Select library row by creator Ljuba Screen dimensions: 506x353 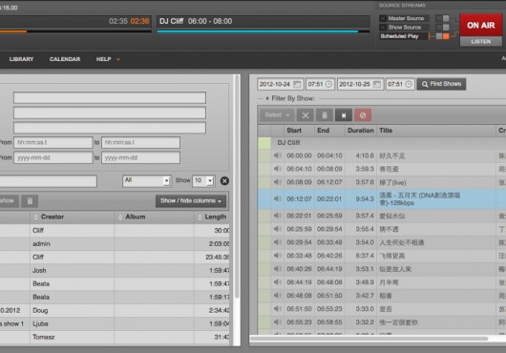click(x=115, y=323)
